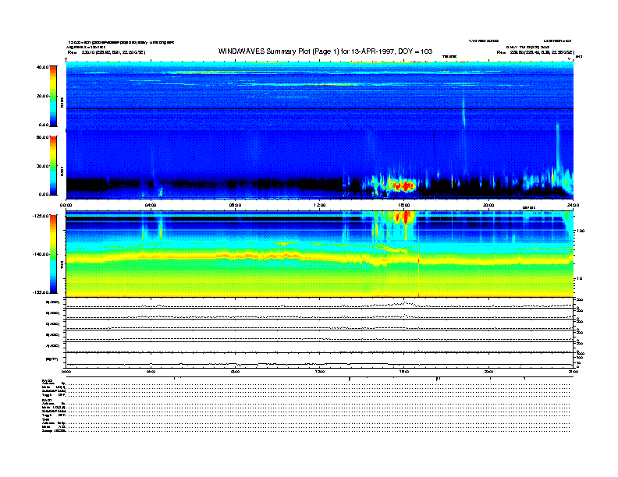This screenshot has width=618, height=477.
Task: Click the 20.00 label on the RAD2 scale
Action: 42,96
